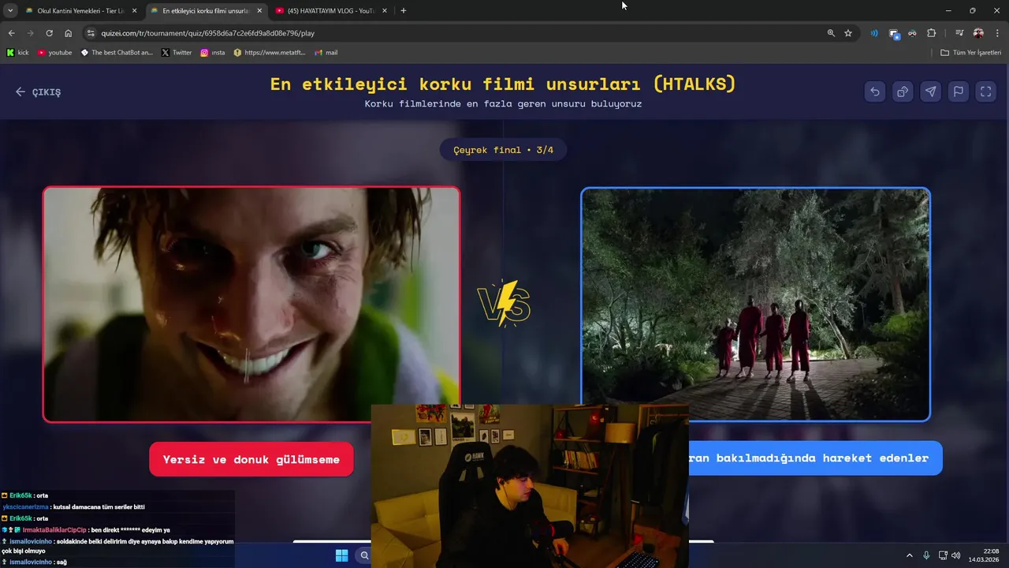This screenshot has width=1009, height=568.
Task: Open the picture-in-picture extension icon
Action: pos(894,33)
